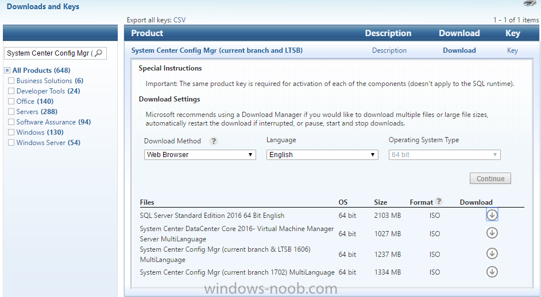Click the Download column header
The width and height of the screenshot is (541, 297).
coord(459,33)
